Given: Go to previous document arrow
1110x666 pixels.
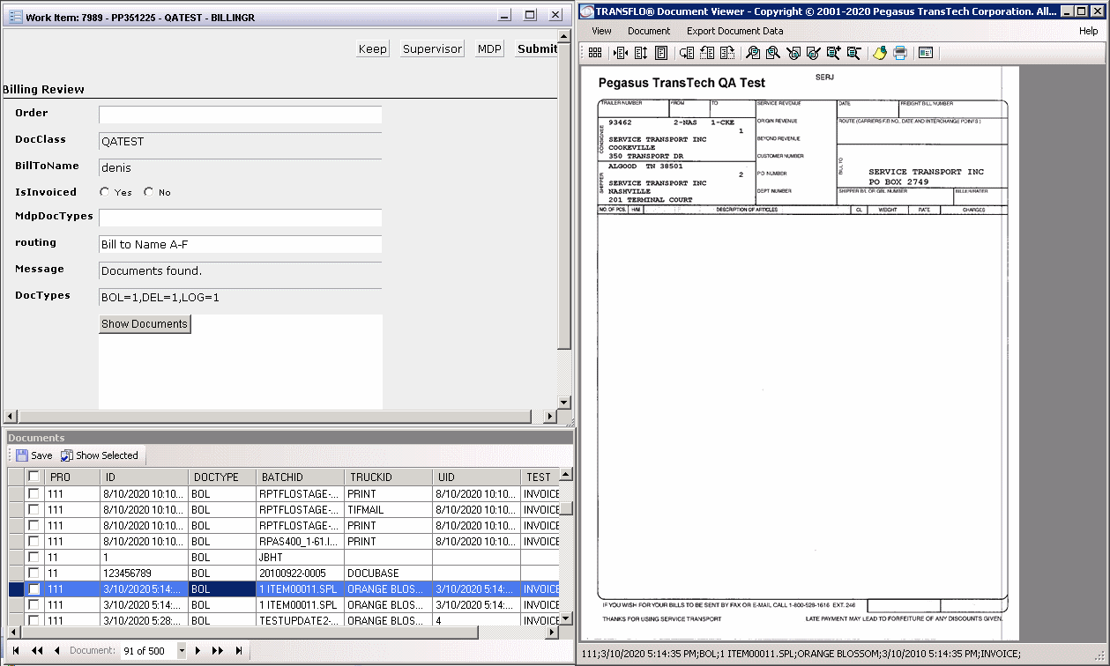Looking at the screenshot, I should coord(57,651).
